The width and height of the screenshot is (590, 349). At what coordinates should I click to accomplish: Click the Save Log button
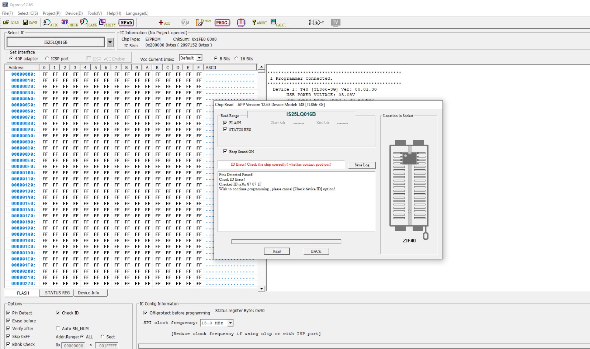click(361, 165)
